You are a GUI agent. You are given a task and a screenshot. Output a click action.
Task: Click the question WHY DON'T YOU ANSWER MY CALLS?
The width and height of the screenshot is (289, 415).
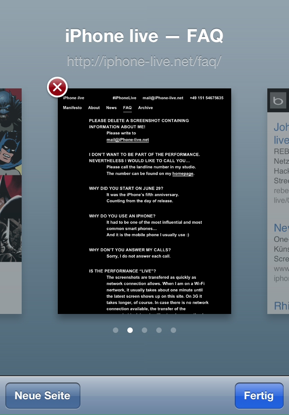tap(130, 250)
